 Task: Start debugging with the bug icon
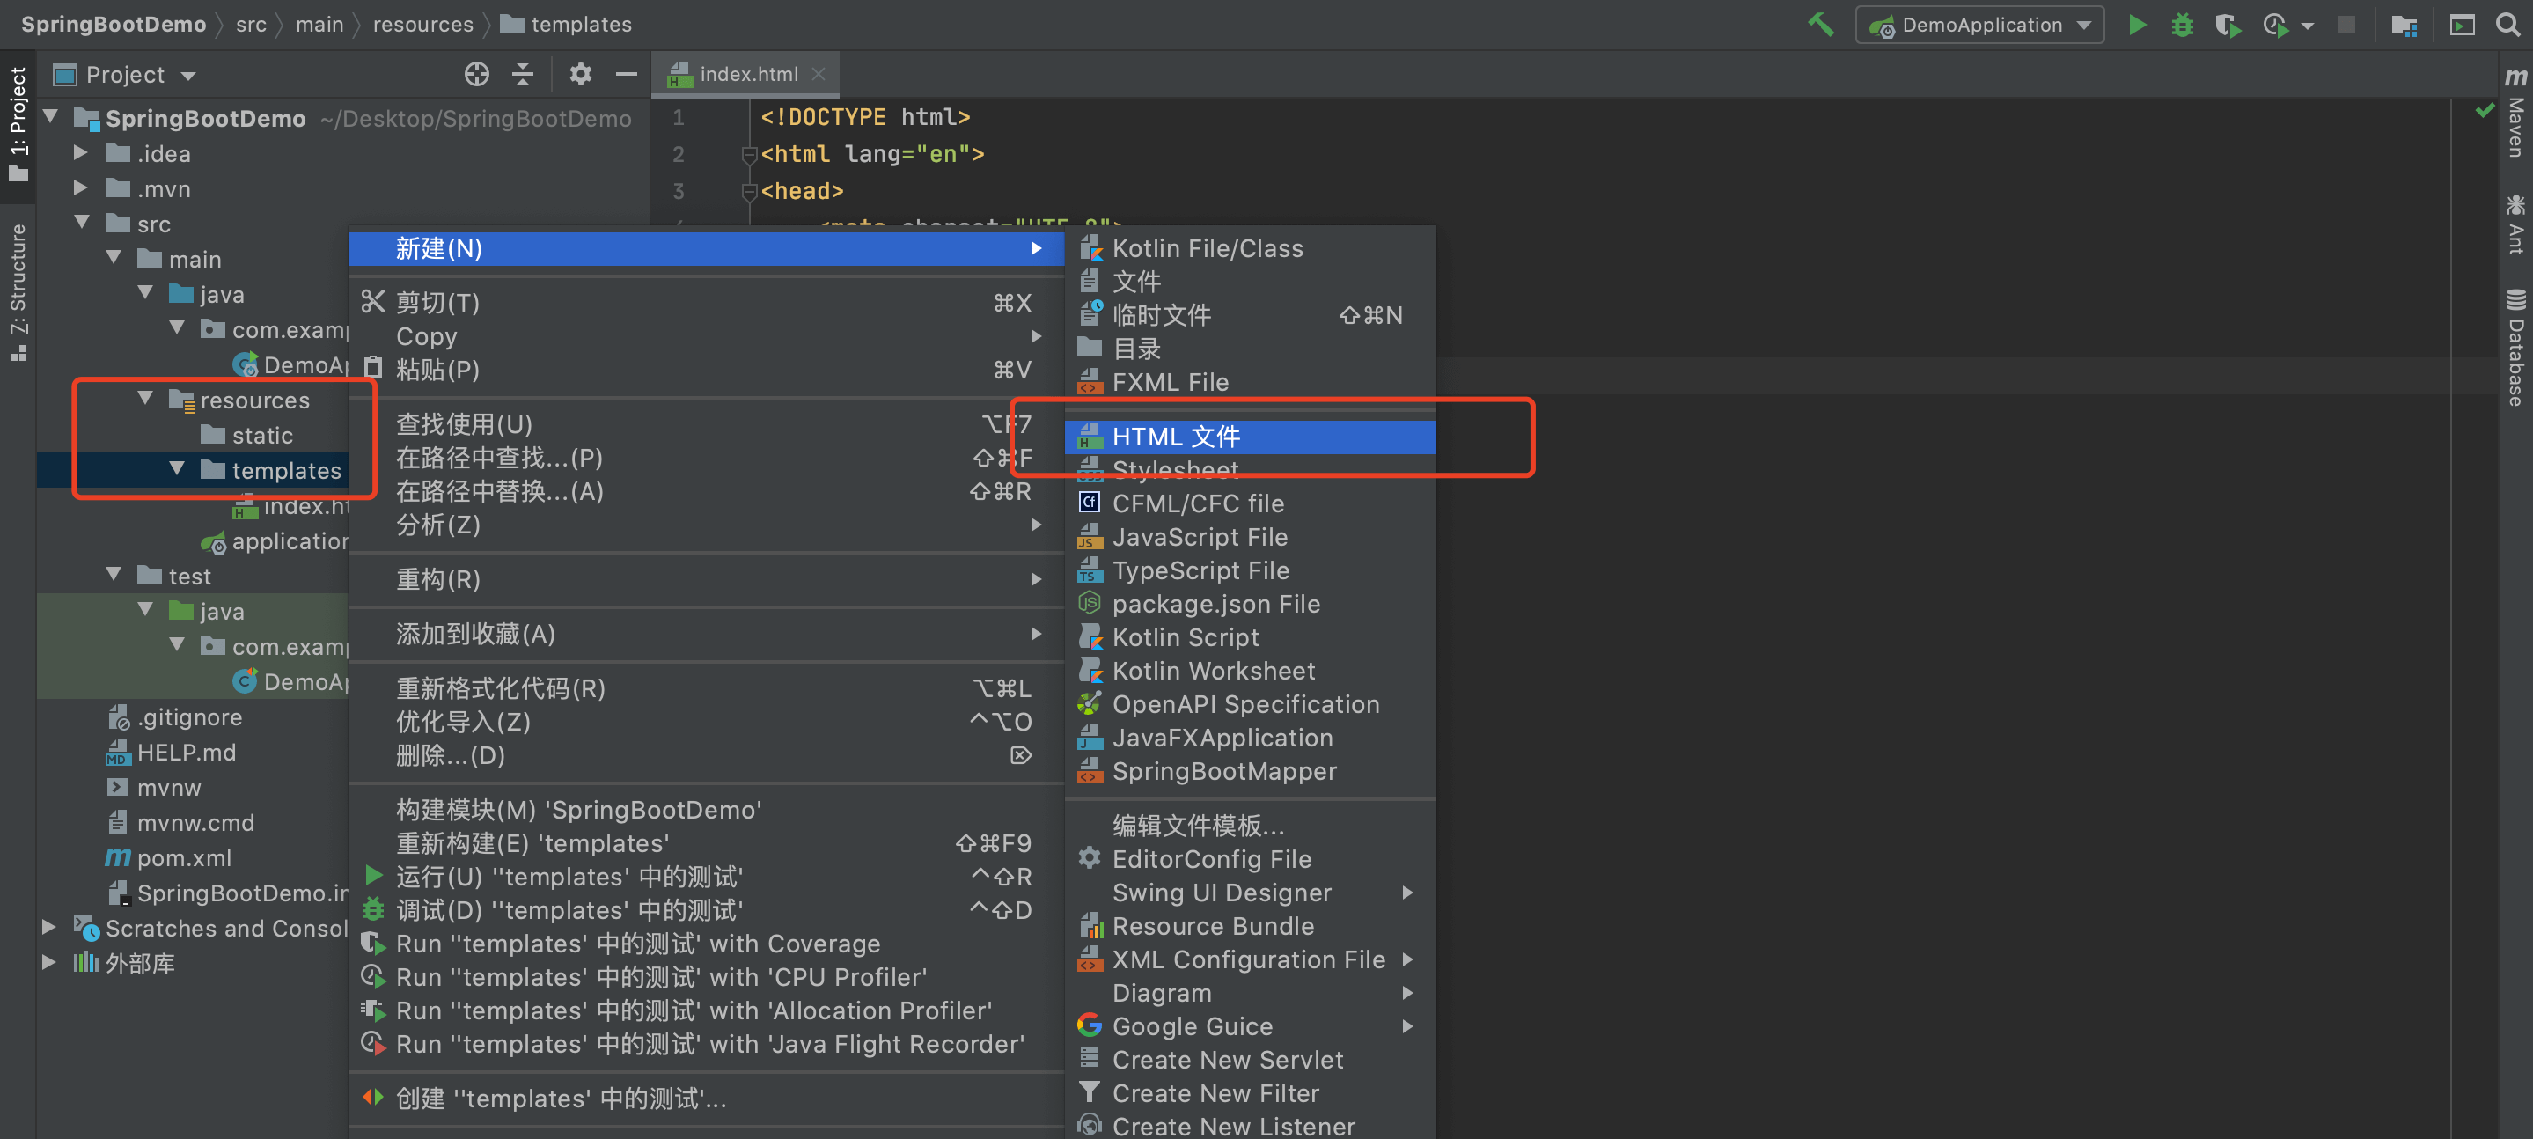pos(2182,25)
